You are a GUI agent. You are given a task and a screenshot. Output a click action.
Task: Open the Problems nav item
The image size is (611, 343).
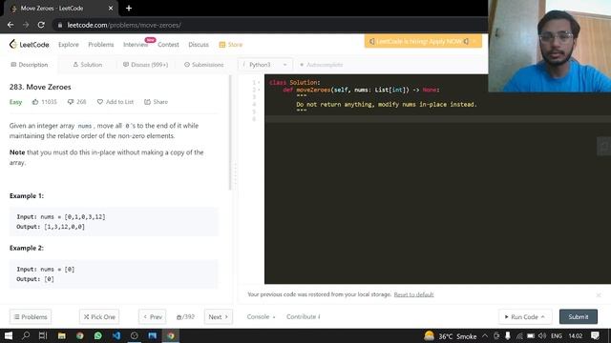click(101, 45)
